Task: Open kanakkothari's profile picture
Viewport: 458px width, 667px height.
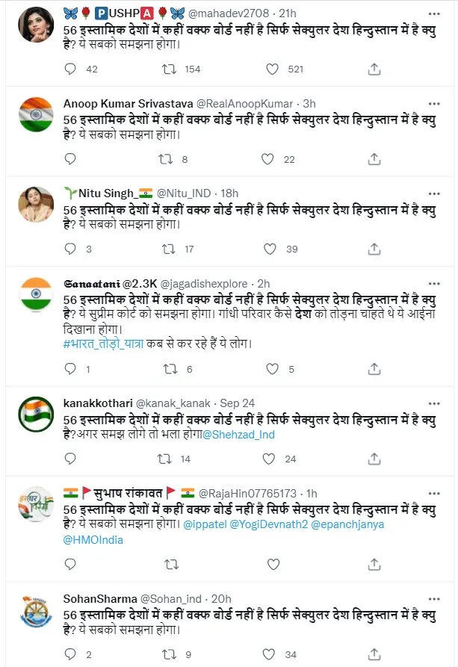Action: pyautogui.click(x=34, y=413)
